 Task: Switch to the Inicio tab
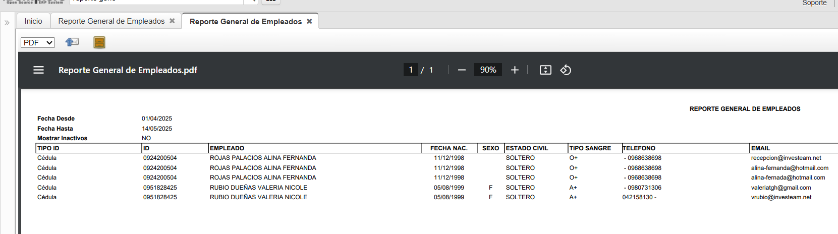(x=33, y=21)
